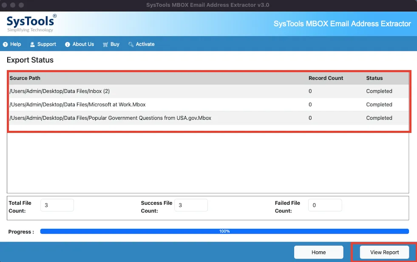This screenshot has width=417, height=262.
Task: Click the Support person icon
Action: 32,45
